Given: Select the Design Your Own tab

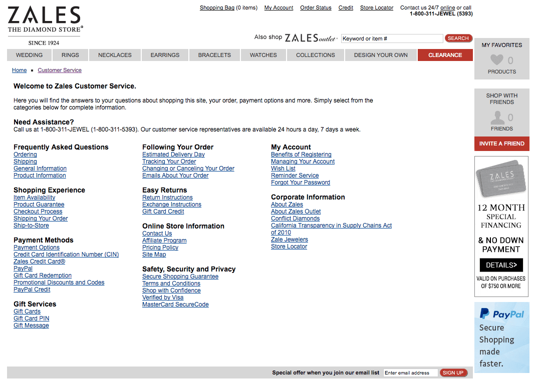Looking at the screenshot, I should tap(381, 55).
